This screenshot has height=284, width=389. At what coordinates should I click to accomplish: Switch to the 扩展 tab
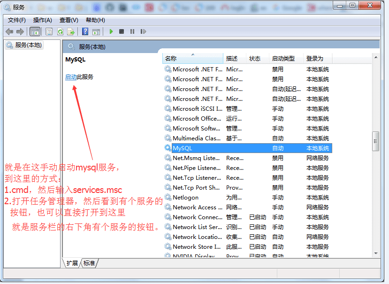tap(72, 263)
